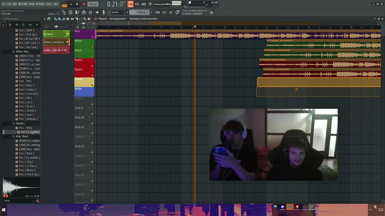
Task: Mute the second Duplici track
Action: click(92, 76)
